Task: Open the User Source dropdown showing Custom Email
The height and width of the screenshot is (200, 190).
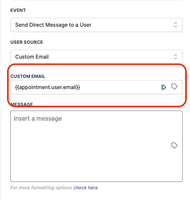Action: pyautogui.click(x=96, y=57)
